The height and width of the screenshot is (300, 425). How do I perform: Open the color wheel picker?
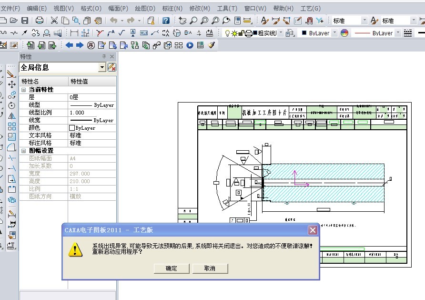coord(344,33)
